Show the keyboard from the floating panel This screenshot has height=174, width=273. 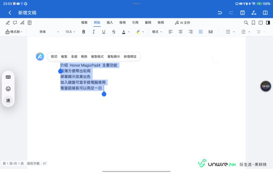click(8, 77)
